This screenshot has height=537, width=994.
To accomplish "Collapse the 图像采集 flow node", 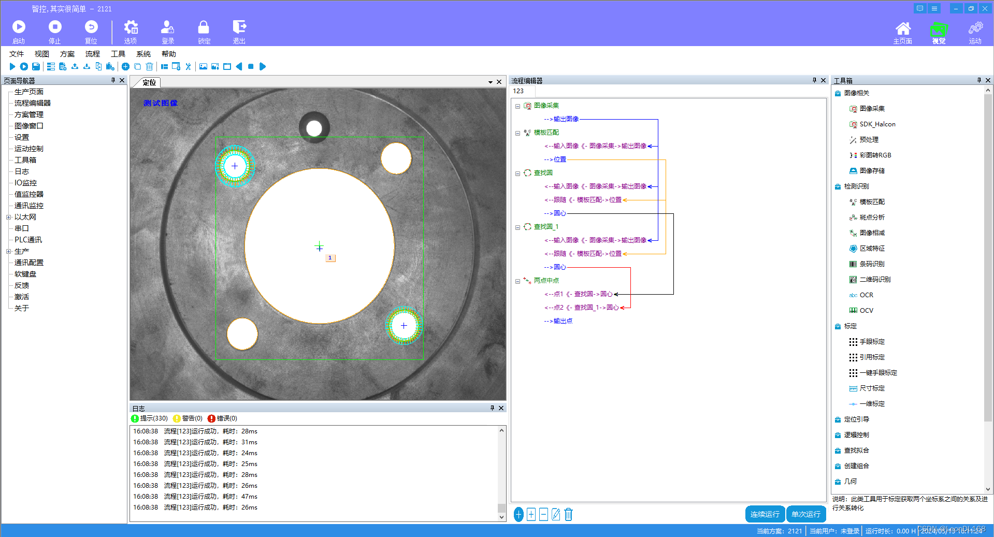I will click(517, 106).
